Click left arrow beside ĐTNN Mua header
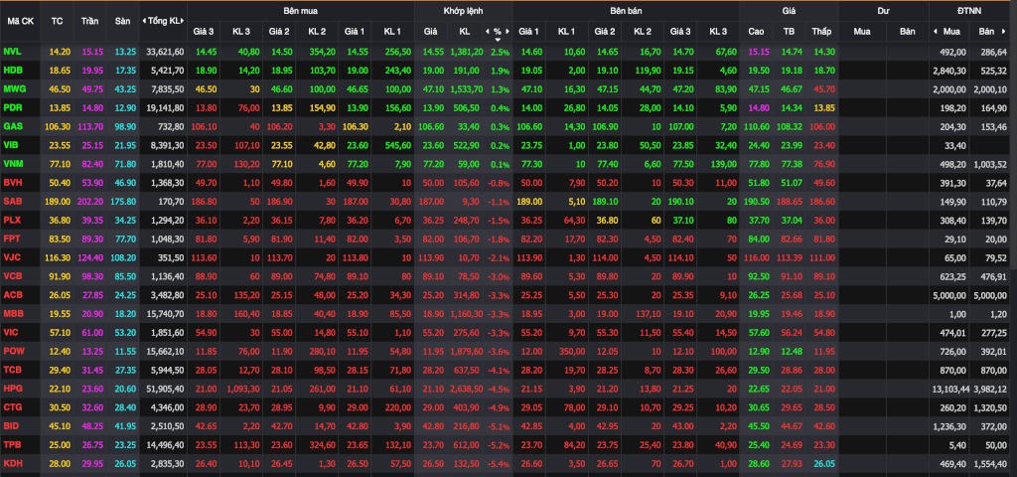Viewport: 1017px width, 477px height. [936, 31]
